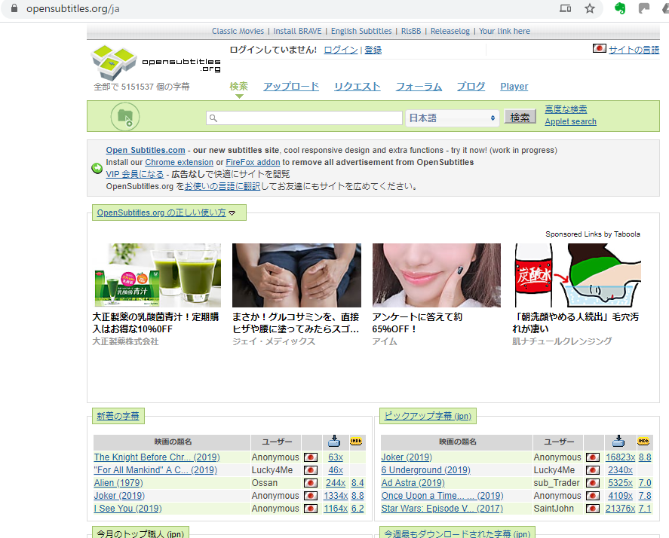Open Once Upon a Time... (2019) link
The height and width of the screenshot is (538, 669).
[442, 496]
